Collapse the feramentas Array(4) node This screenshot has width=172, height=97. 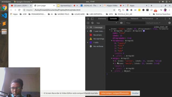[x=112, y=41]
